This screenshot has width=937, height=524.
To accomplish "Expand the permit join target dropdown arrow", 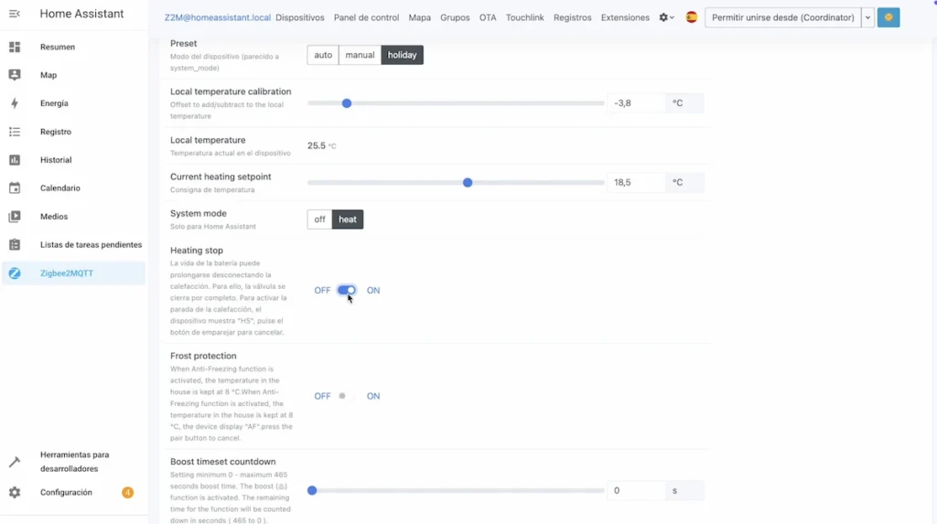I will 867,17.
